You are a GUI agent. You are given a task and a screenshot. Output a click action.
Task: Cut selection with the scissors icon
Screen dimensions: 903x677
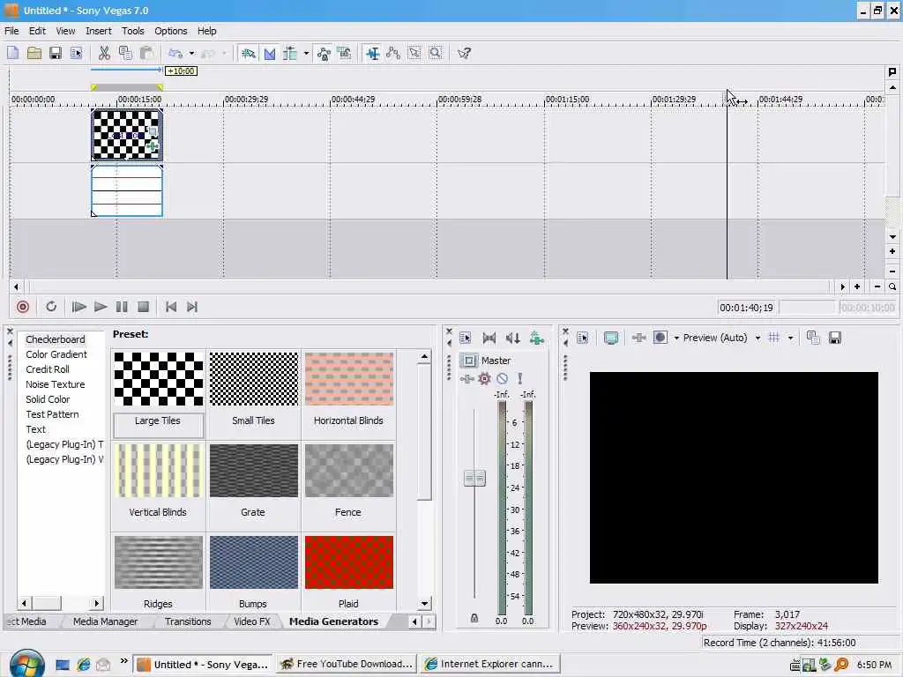104,53
